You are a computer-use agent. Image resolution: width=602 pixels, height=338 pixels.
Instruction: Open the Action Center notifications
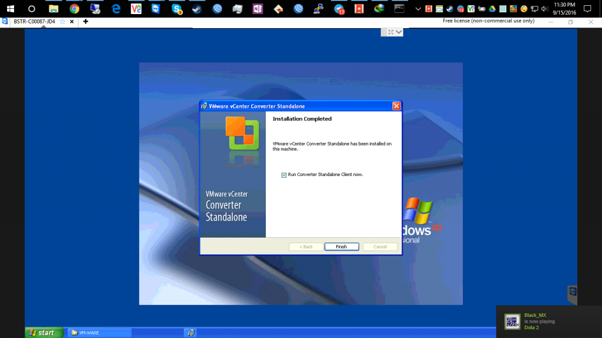(x=587, y=8)
